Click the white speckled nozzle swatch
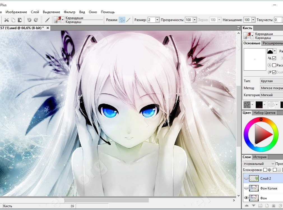The width and height of the screenshot is (283, 210). (x=271, y=105)
